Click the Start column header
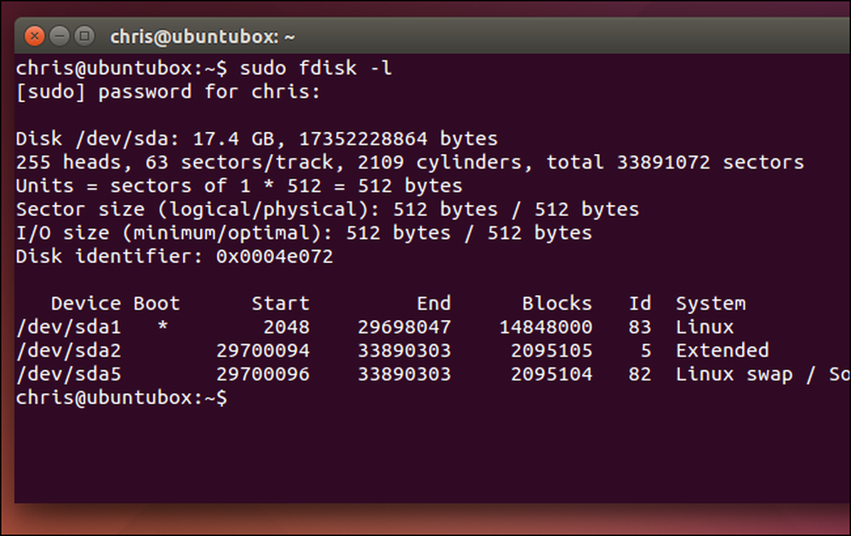The height and width of the screenshot is (536, 851). 281,303
